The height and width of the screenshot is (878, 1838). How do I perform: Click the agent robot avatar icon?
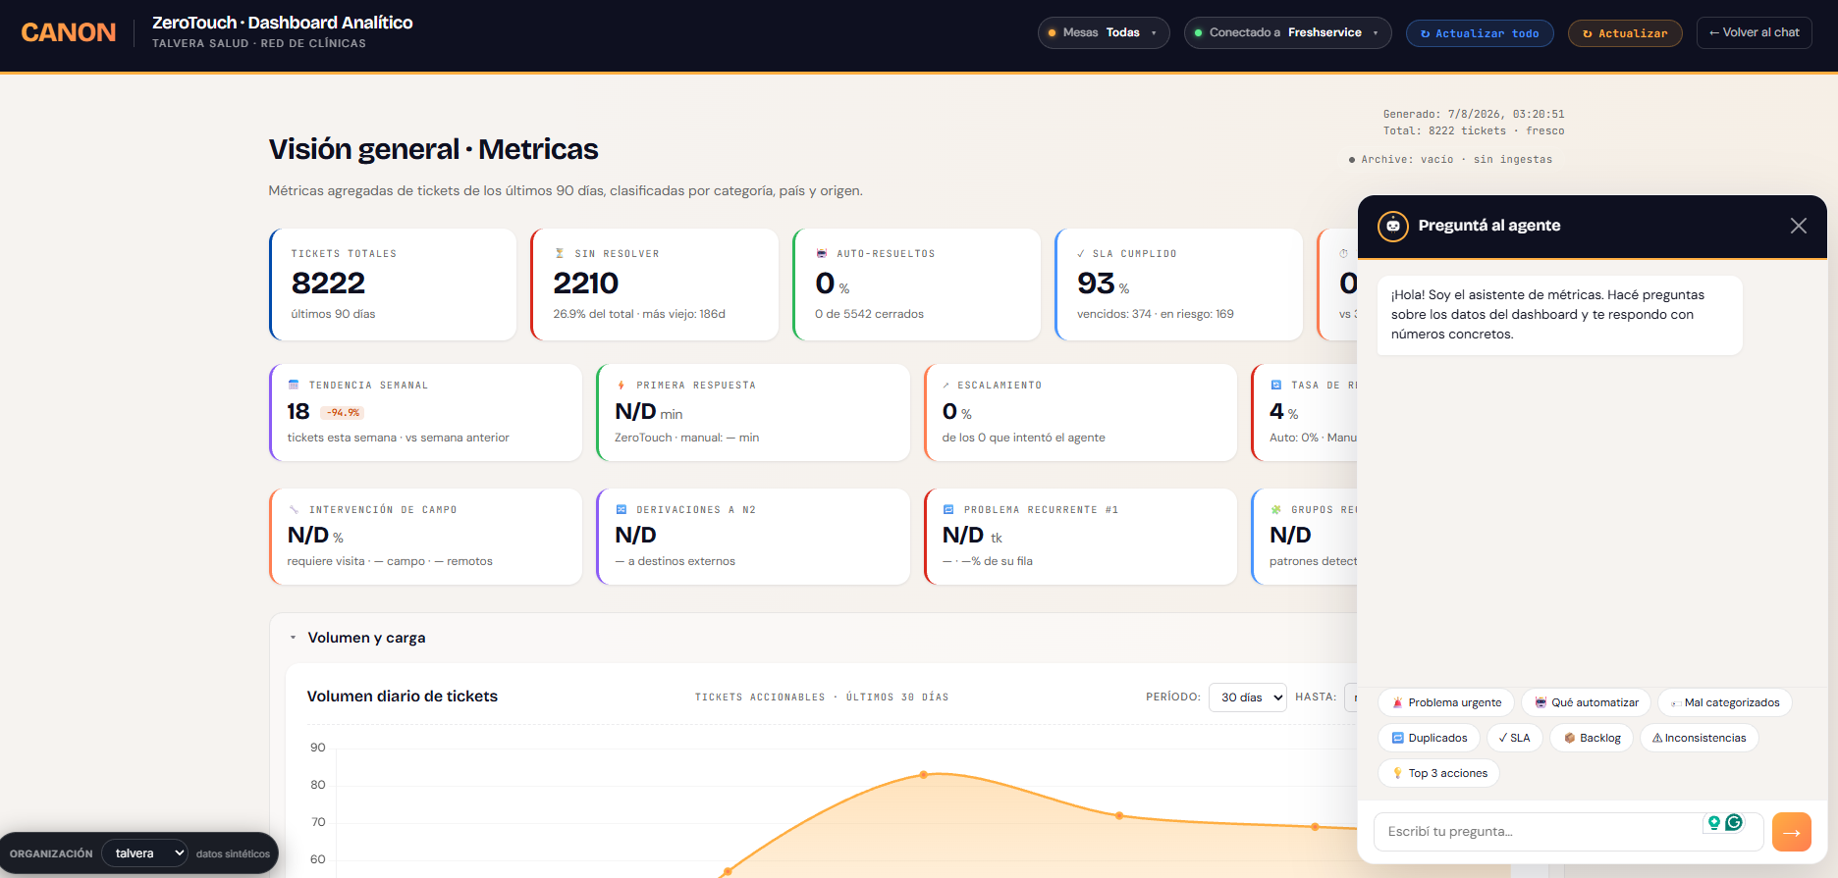click(1392, 226)
